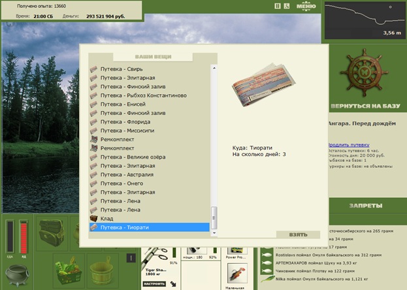Click ВЕРНУТЬСЯ НА БАЗУ label

point(366,106)
